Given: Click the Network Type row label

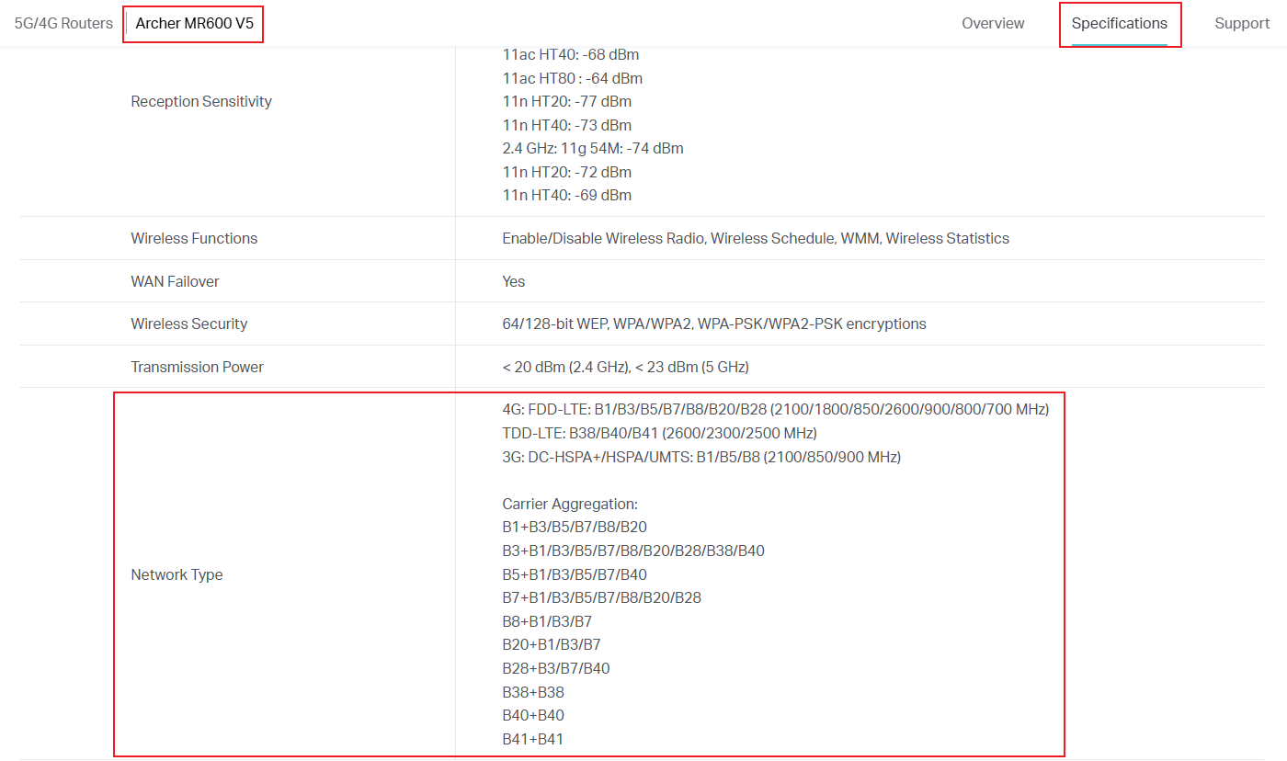Looking at the screenshot, I should pos(177,574).
